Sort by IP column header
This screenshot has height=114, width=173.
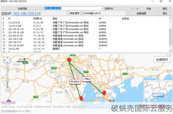pos(9,19)
